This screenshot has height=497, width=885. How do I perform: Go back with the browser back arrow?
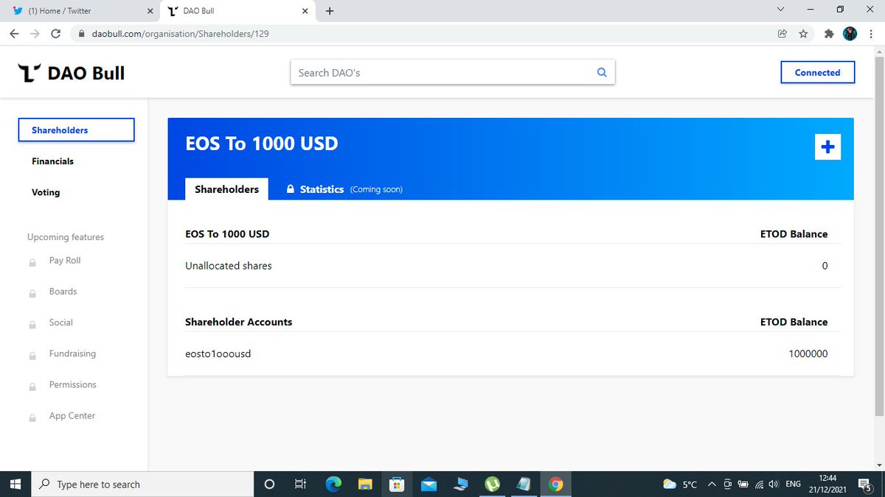click(15, 34)
